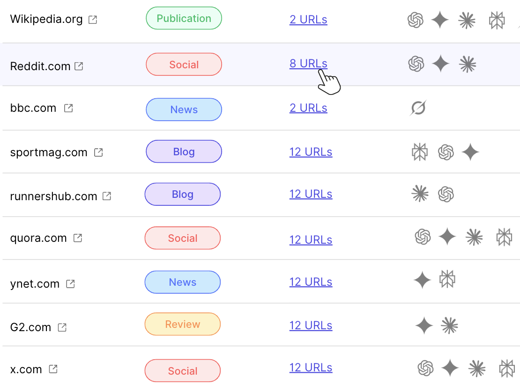Click the ChatGPT icon in x.com row

425,368
